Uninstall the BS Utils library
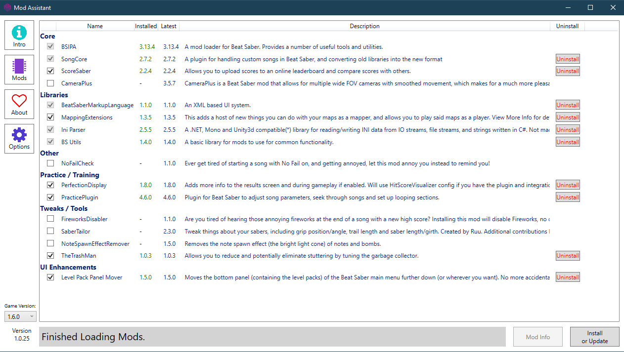The height and width of the screenshot is (352, 624). [x=568, y=142]
